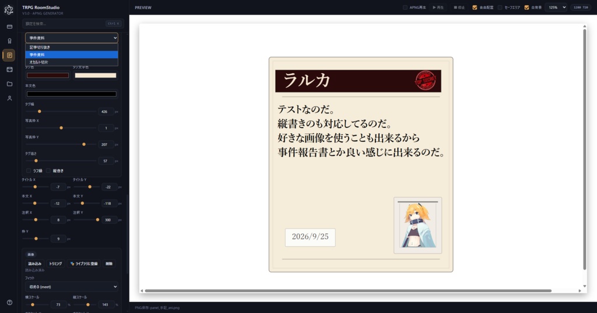Open the stamp/badge sidebar icon

point(9,41)
